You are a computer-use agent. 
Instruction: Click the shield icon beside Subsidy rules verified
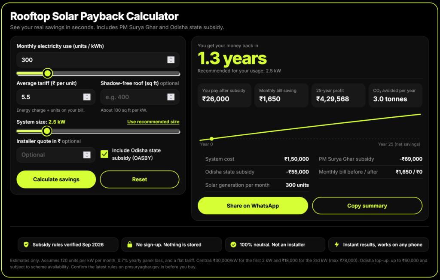point(26,244)
